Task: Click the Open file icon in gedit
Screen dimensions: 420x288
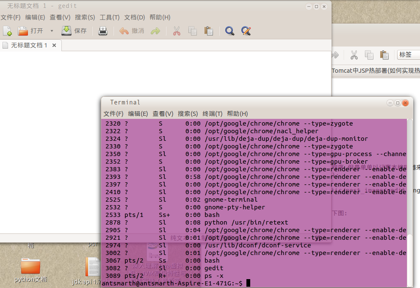Action: (x=23, y=31)
